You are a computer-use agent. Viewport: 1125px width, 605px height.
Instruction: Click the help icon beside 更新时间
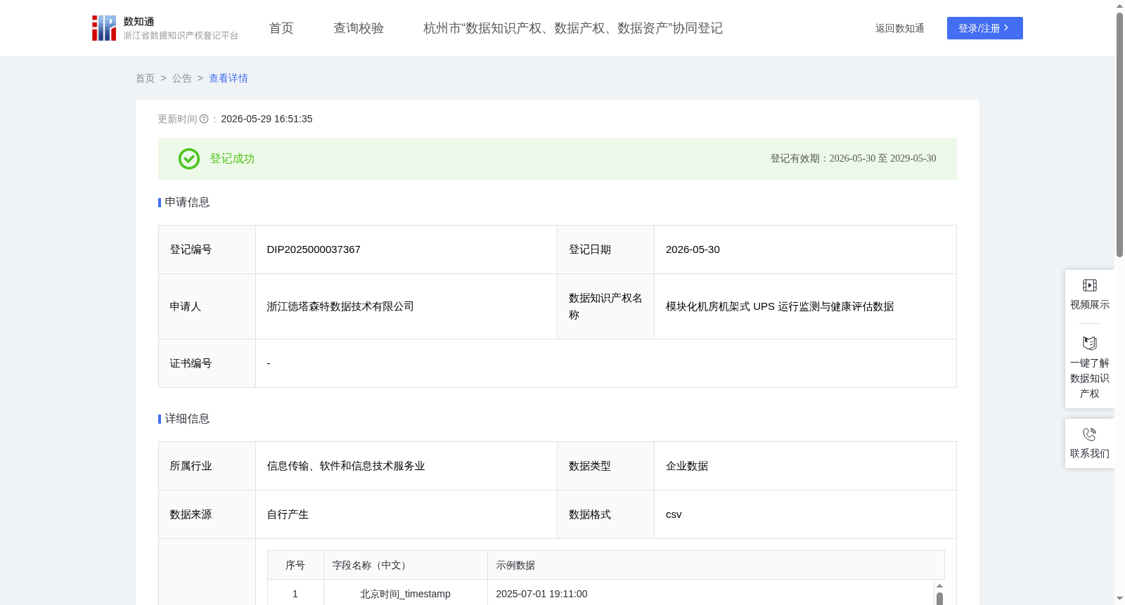[x=204, y=119]
